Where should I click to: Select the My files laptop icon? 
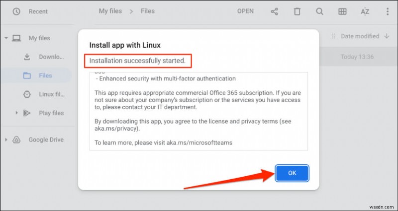[x=16, y=38]
